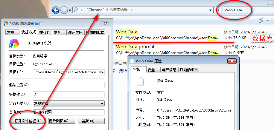274x130 pixels.
Task: Open the recent pages dropdown arrow
Action: coord(70,10)
